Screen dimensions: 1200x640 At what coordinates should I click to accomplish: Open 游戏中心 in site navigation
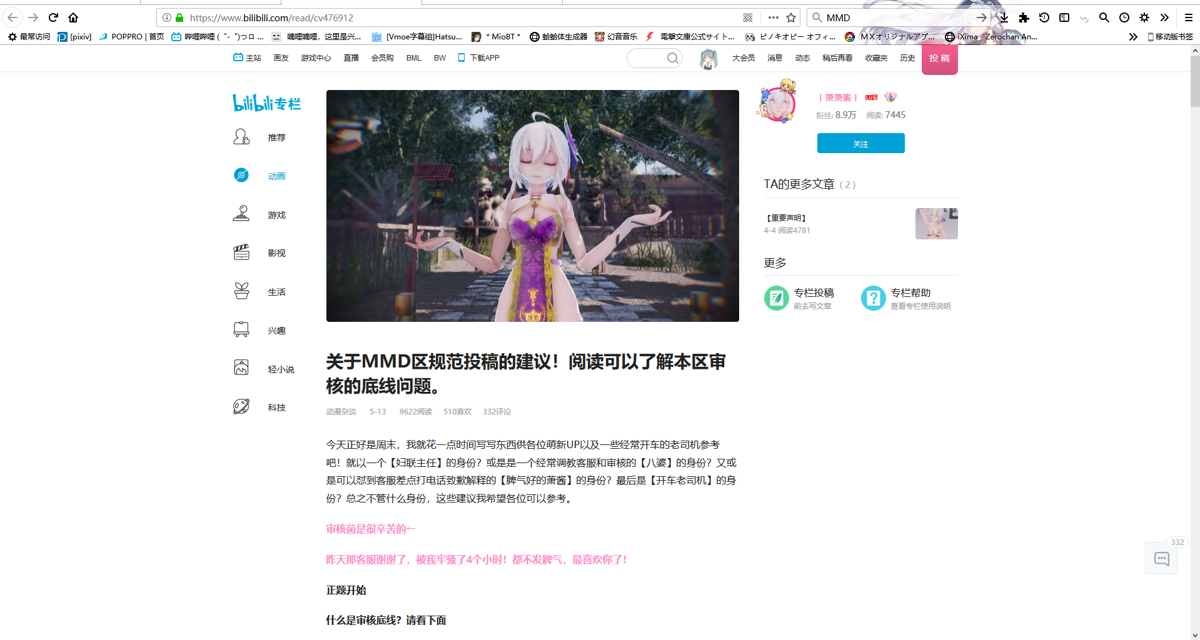click(316, 57)
